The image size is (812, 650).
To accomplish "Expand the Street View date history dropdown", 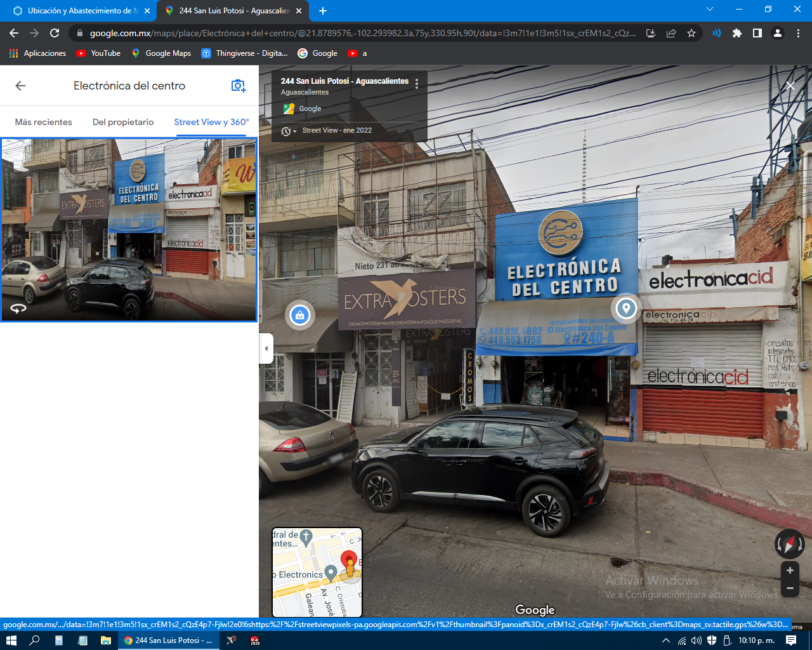I will coord(289,131).
